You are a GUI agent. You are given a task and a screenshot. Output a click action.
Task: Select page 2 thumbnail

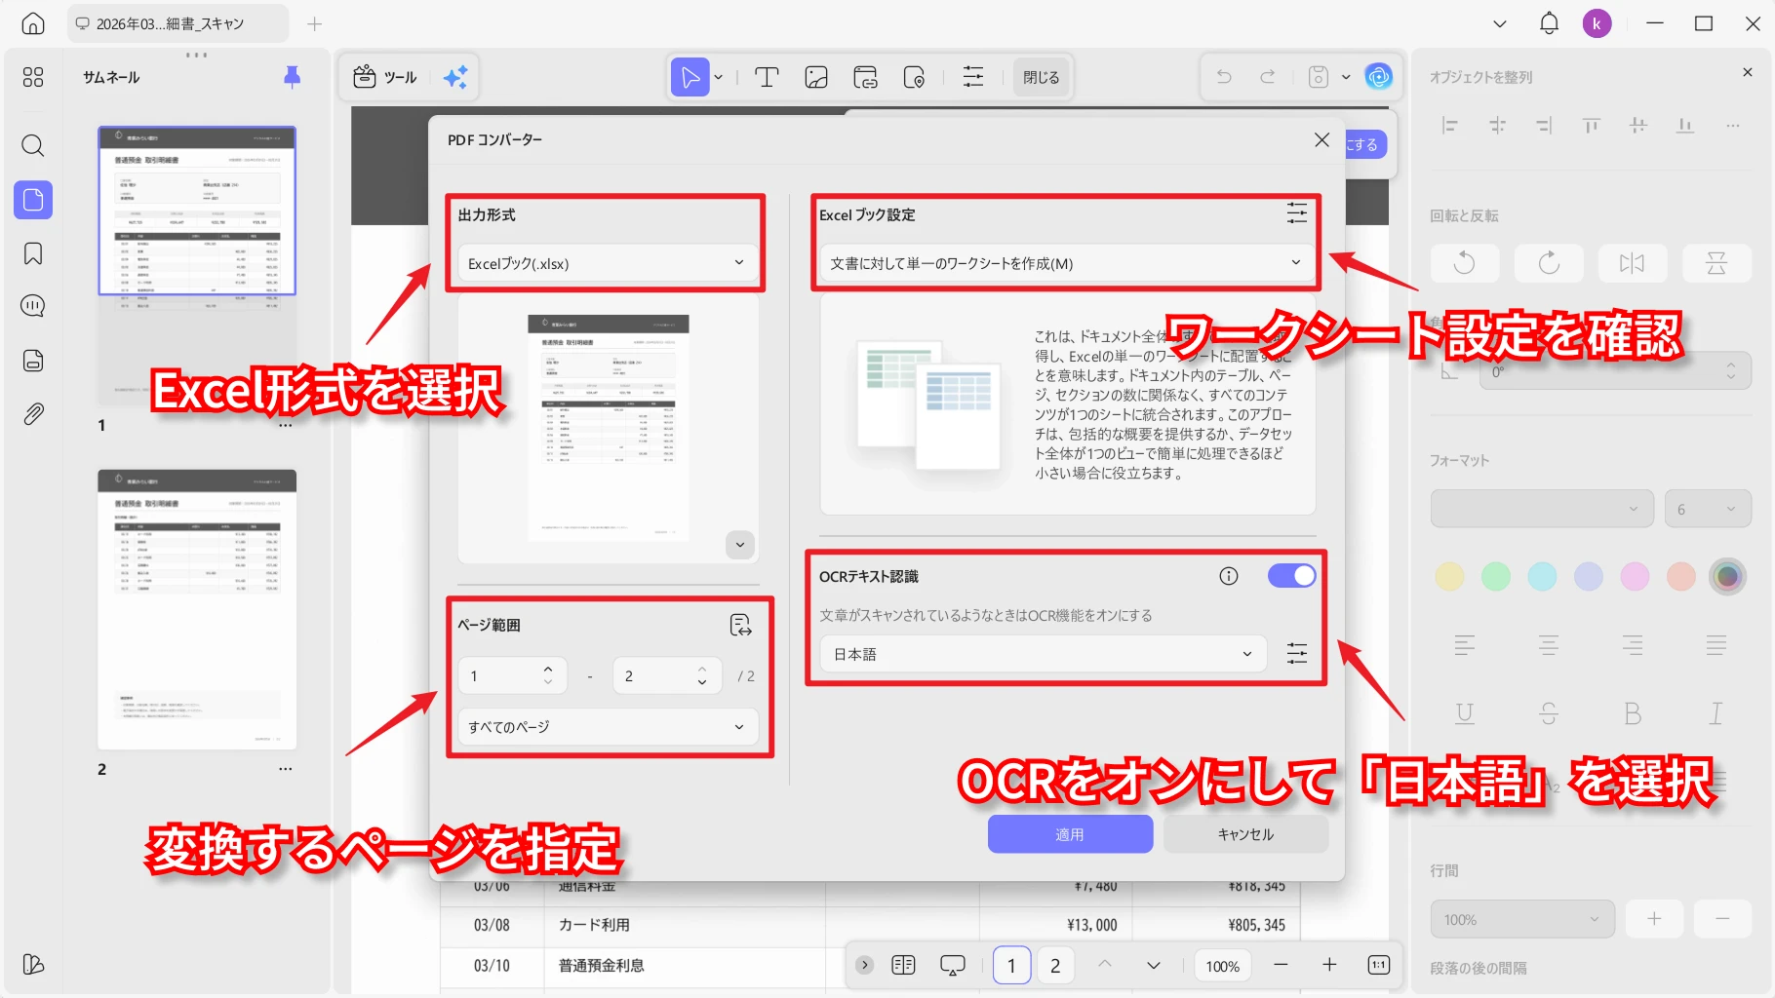(197, 609)
